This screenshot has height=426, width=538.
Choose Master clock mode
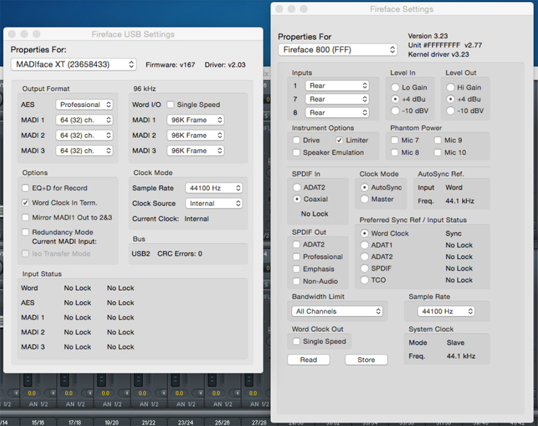coord(365,199)
